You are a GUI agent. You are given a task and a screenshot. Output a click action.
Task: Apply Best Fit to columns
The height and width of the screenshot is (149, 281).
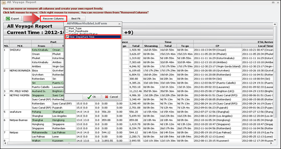76,19
